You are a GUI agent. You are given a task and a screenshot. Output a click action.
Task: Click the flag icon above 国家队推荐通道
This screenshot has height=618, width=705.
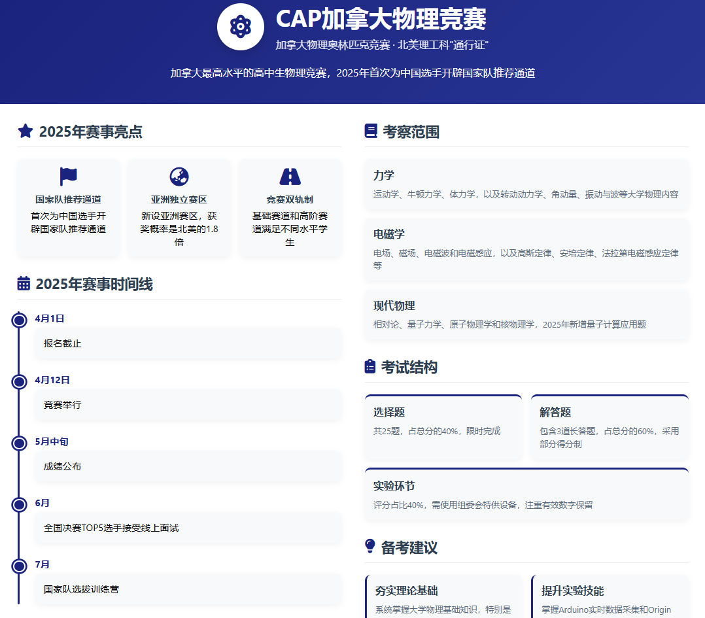[x=68, y=177]
